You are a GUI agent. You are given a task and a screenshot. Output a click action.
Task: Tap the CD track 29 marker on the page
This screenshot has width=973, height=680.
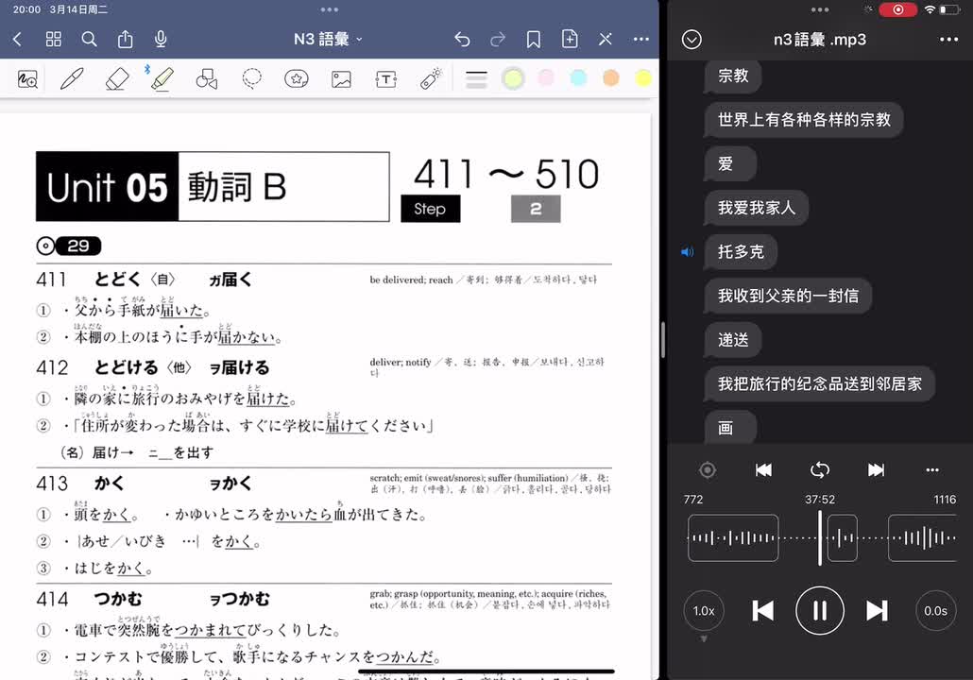click(68, 246)
